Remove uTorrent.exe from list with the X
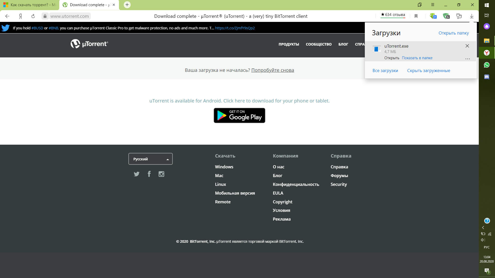This screenshot has height=278, width=495. (467, 46)
